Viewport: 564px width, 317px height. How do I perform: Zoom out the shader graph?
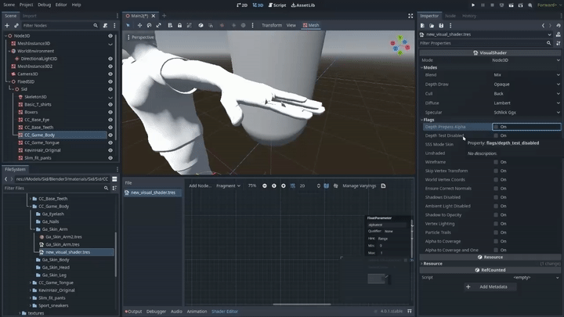click(x=265, y=186)
